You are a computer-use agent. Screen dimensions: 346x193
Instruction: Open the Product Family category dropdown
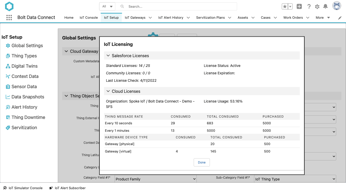pos(156,179)
